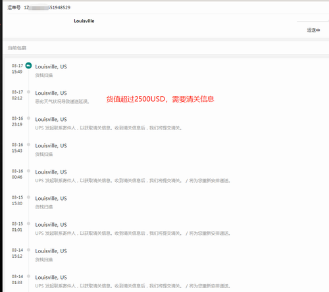Select Louisville, US in the 03-14 01:33 entry
This screenshot has width=329, height=292.
pos(51,278)
